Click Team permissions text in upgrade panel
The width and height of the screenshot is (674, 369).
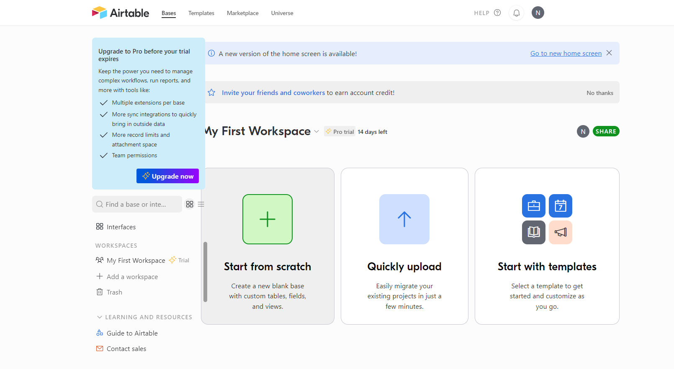coord(134,155)
